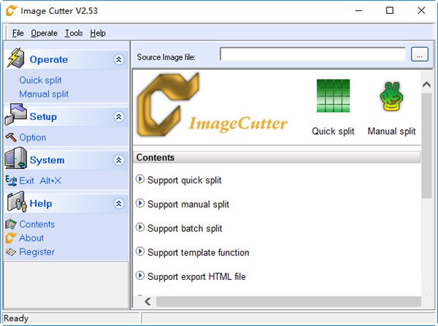The width and height of the screenshot is (438, 326).
Task: Click the green hand Manual split icon
Action: 391,96
